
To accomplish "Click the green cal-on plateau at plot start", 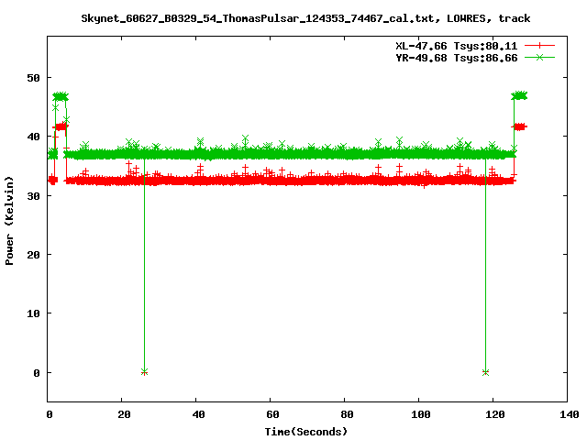I will click(x=61, y=97).
